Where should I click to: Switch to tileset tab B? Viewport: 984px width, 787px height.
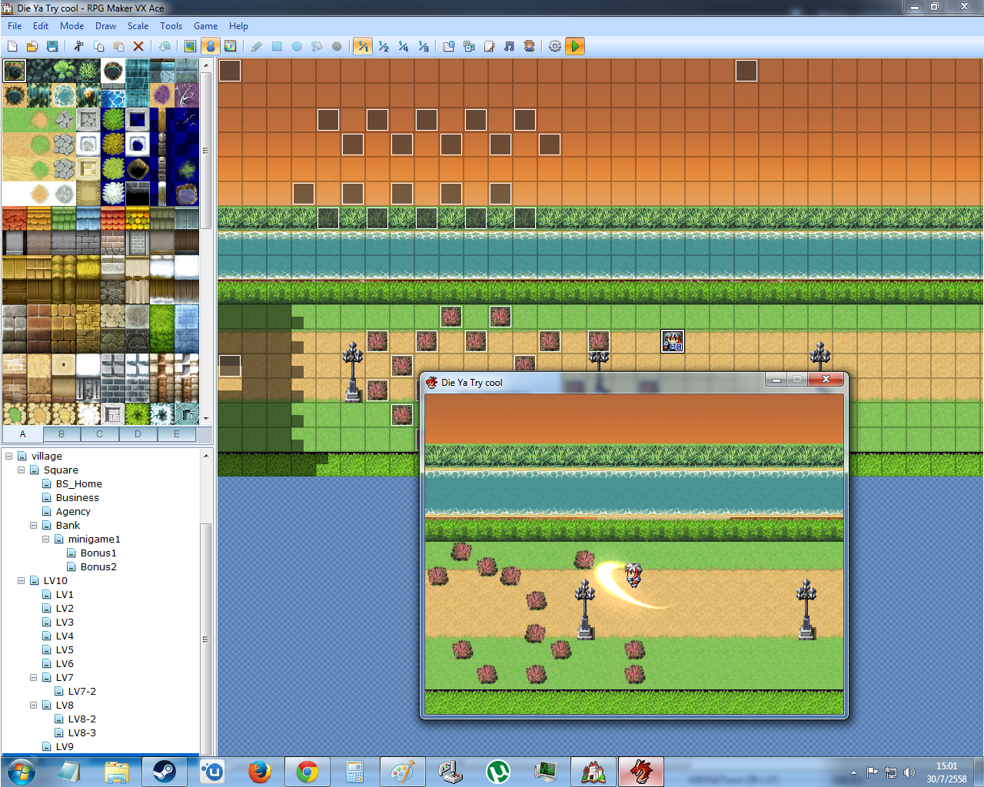point(61,434)
